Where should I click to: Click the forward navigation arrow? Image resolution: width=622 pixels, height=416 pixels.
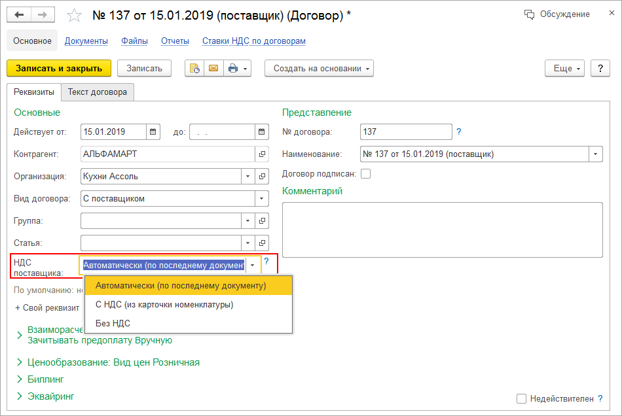tap(41, 14)
